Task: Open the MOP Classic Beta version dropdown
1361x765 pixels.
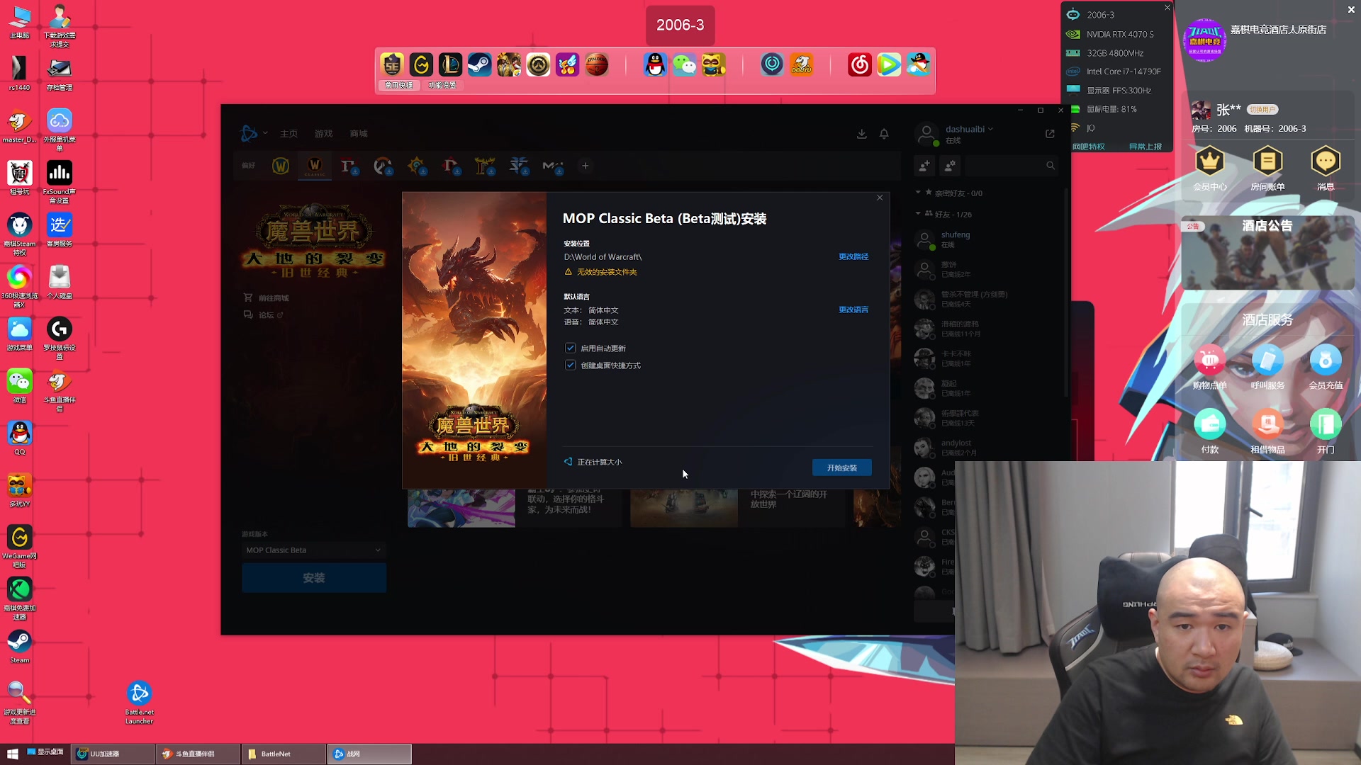Action: tap(313, 550)
